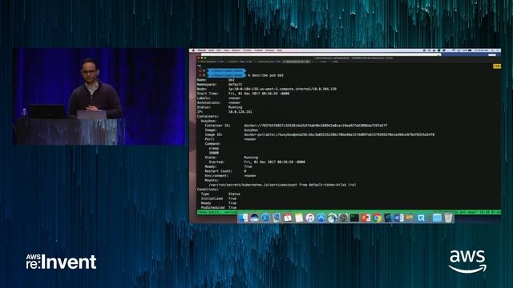Click the 'Status: Running' line

tap(220, 107)
